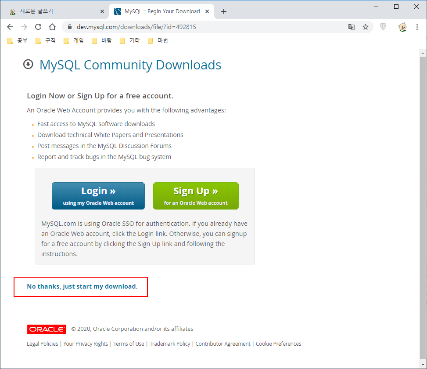Sign up for an Oracle Web account
The image size is (427, 369).
pos(196,196)
